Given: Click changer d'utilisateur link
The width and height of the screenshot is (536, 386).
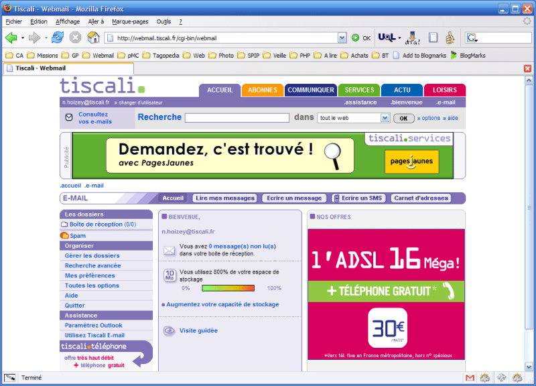Looking at the screenshot, I should (x=141, y=103).
